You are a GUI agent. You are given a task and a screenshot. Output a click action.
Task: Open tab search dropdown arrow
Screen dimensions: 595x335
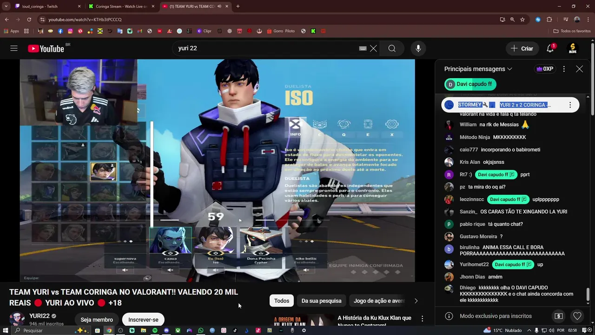click(6, 7)
